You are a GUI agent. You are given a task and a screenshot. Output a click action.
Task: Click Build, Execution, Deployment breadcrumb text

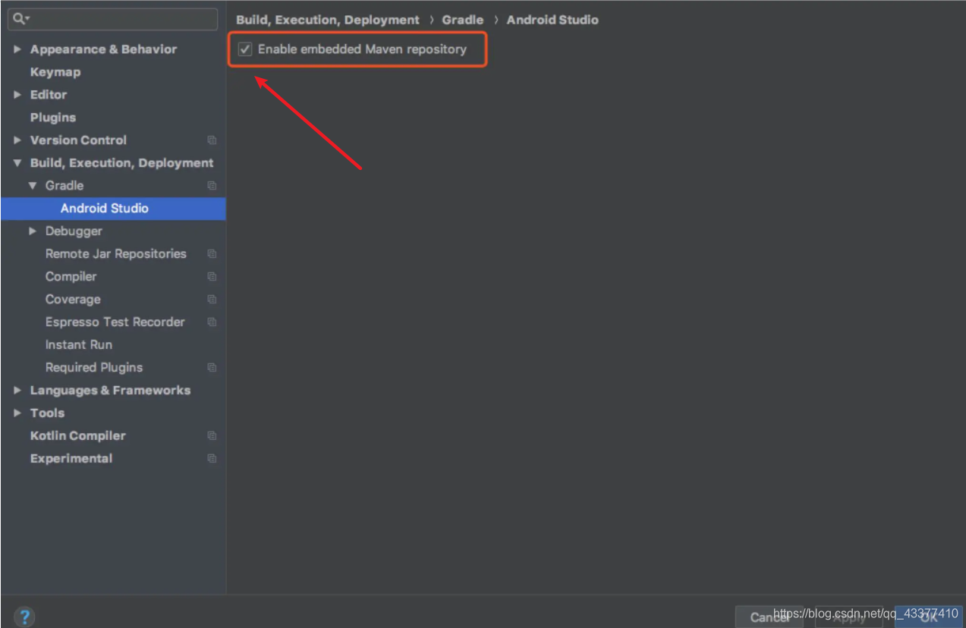tap(328, 20)
